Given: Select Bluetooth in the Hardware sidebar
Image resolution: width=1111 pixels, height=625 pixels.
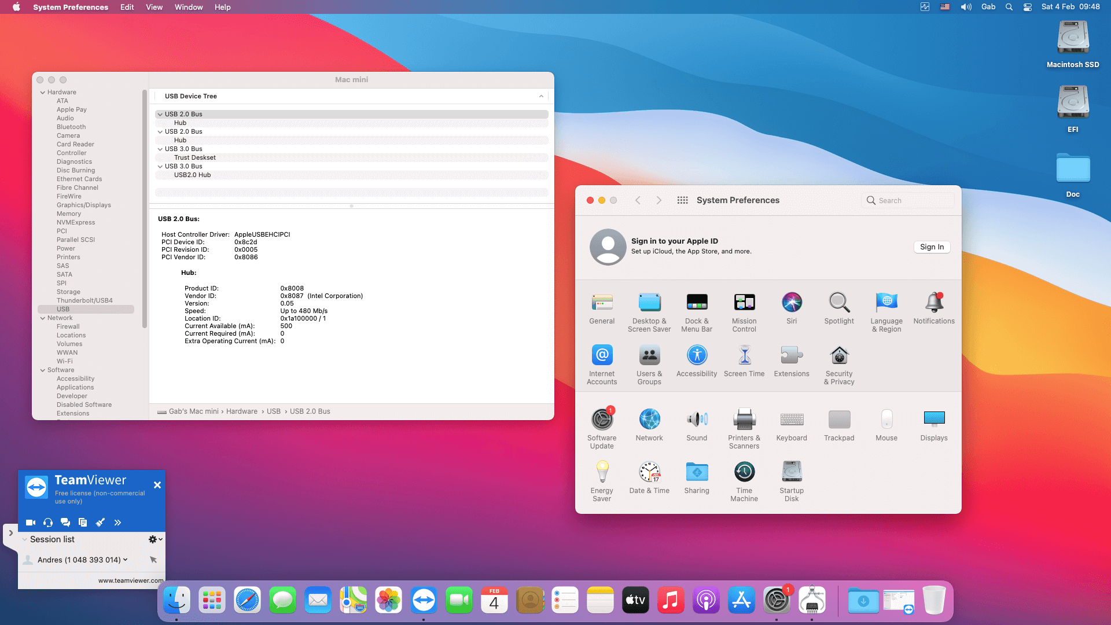Looking at the screenshot, I should click(71, 127).
